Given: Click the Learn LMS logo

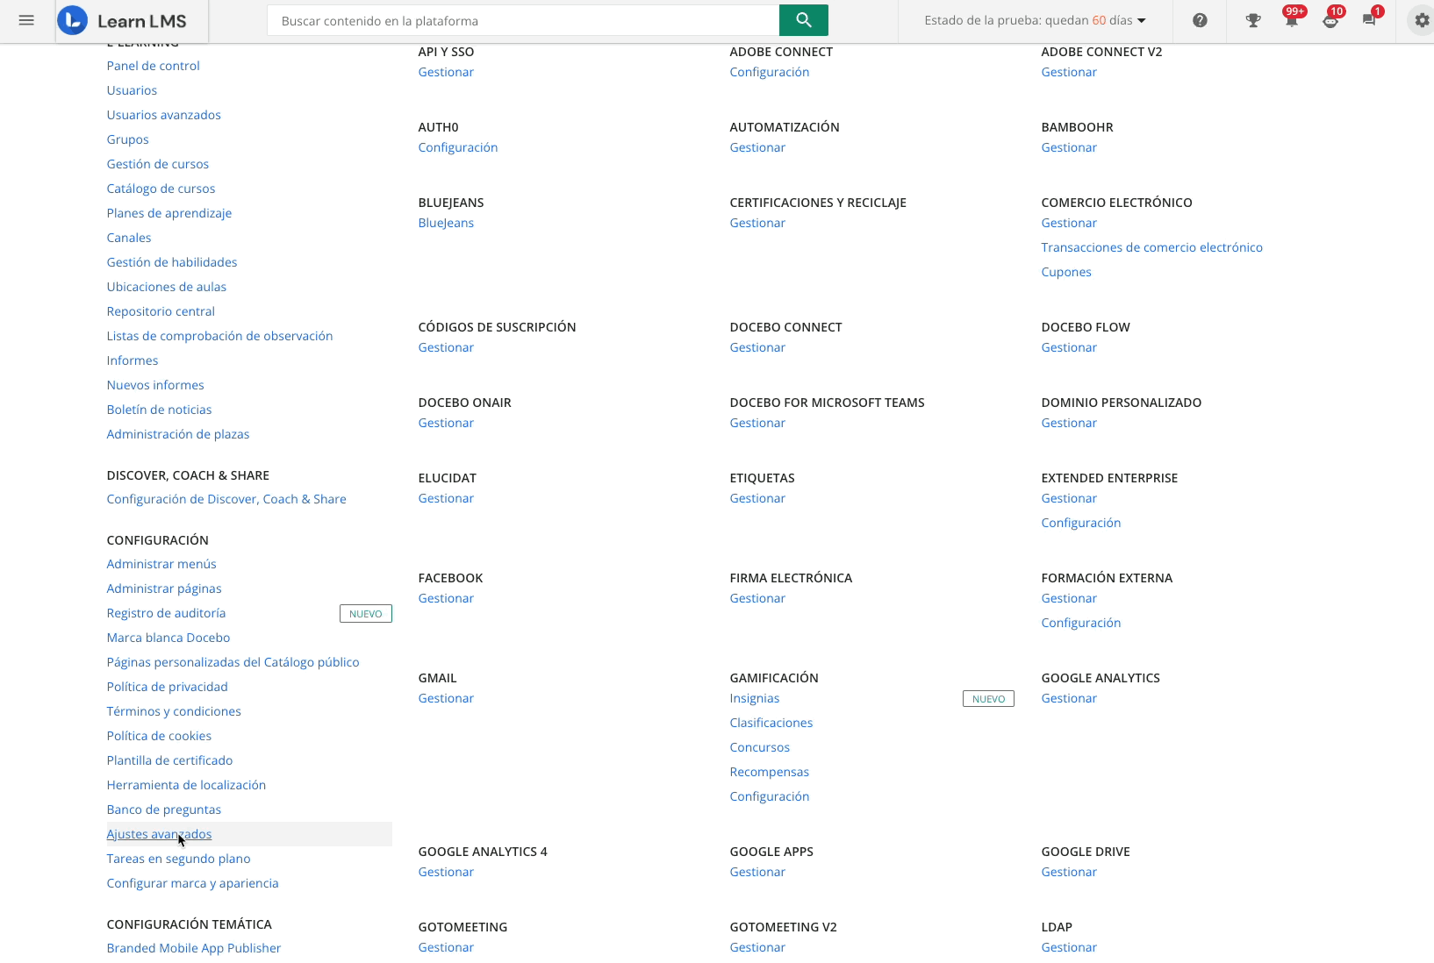Looking at the screenshot, I should 123,20.
